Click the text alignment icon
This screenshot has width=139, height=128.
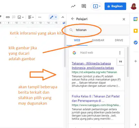coord(30,17)
